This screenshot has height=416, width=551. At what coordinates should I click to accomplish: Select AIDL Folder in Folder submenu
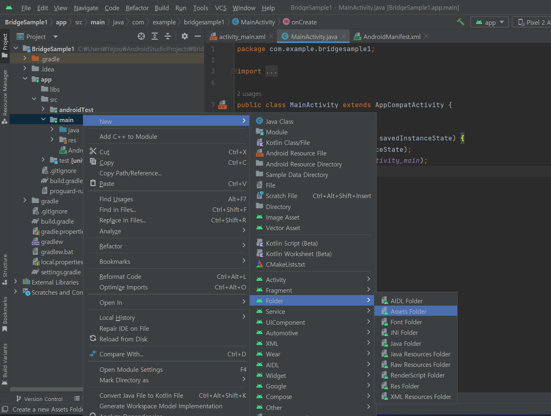tap(416, 301)
